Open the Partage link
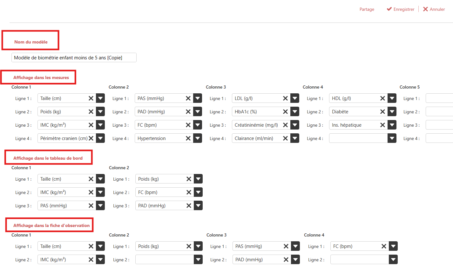 tap(367, 9)
